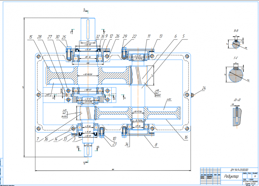Screen dimensions: 259x186
Task: Click part callout number 15
Action: pos(31,37)
